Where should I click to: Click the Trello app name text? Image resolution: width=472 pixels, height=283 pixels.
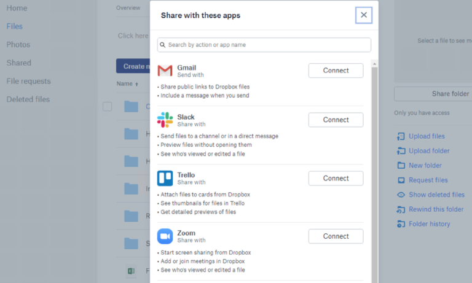(186, 175)
